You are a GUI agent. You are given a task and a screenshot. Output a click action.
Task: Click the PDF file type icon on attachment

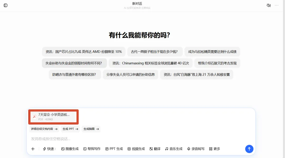34,117
